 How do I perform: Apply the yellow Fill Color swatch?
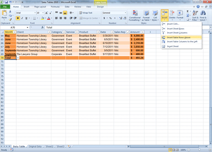point(43,18)
